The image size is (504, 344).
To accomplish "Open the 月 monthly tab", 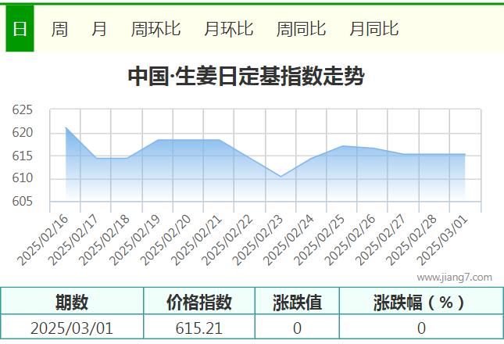I will (99, 29).
